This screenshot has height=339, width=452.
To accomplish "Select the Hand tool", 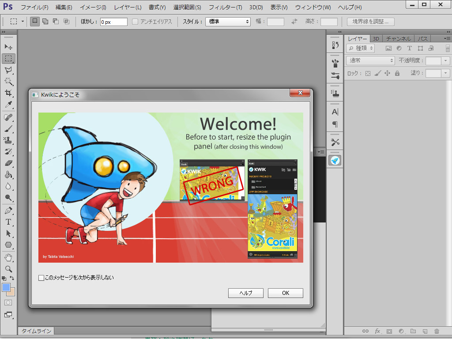I will pyautogui.click(x=8, y=257).
